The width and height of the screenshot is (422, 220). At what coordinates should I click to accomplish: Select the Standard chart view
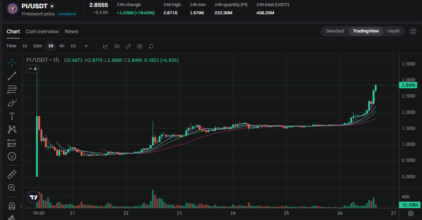pos(335,31)
